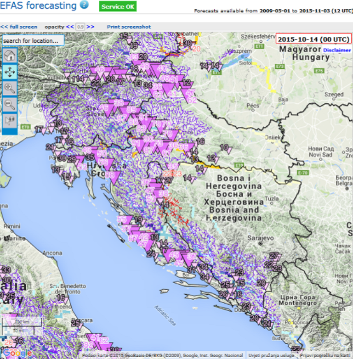Select the pan arrows tool
The image size is (353, 359).
[10, 72]
